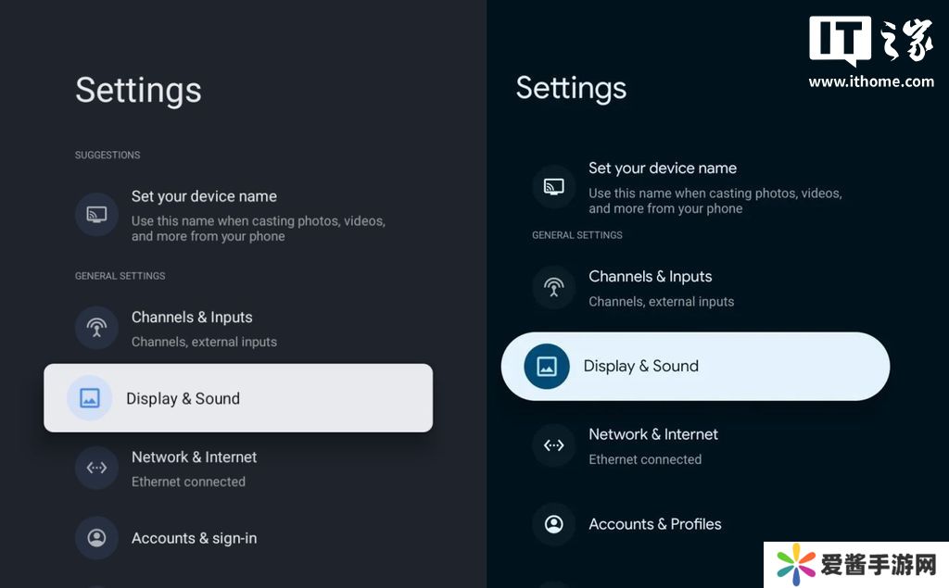Click the profile person icon in right panel
Screen dimensions: 949x588
pos(554,524)
